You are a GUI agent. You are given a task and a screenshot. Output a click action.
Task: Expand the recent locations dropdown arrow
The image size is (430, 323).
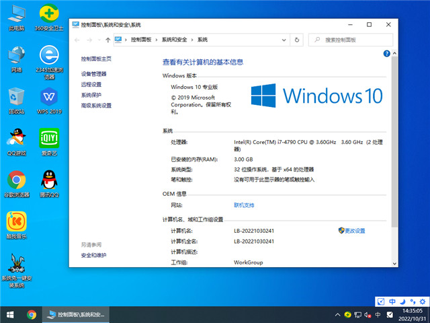(x=98, y=40)
